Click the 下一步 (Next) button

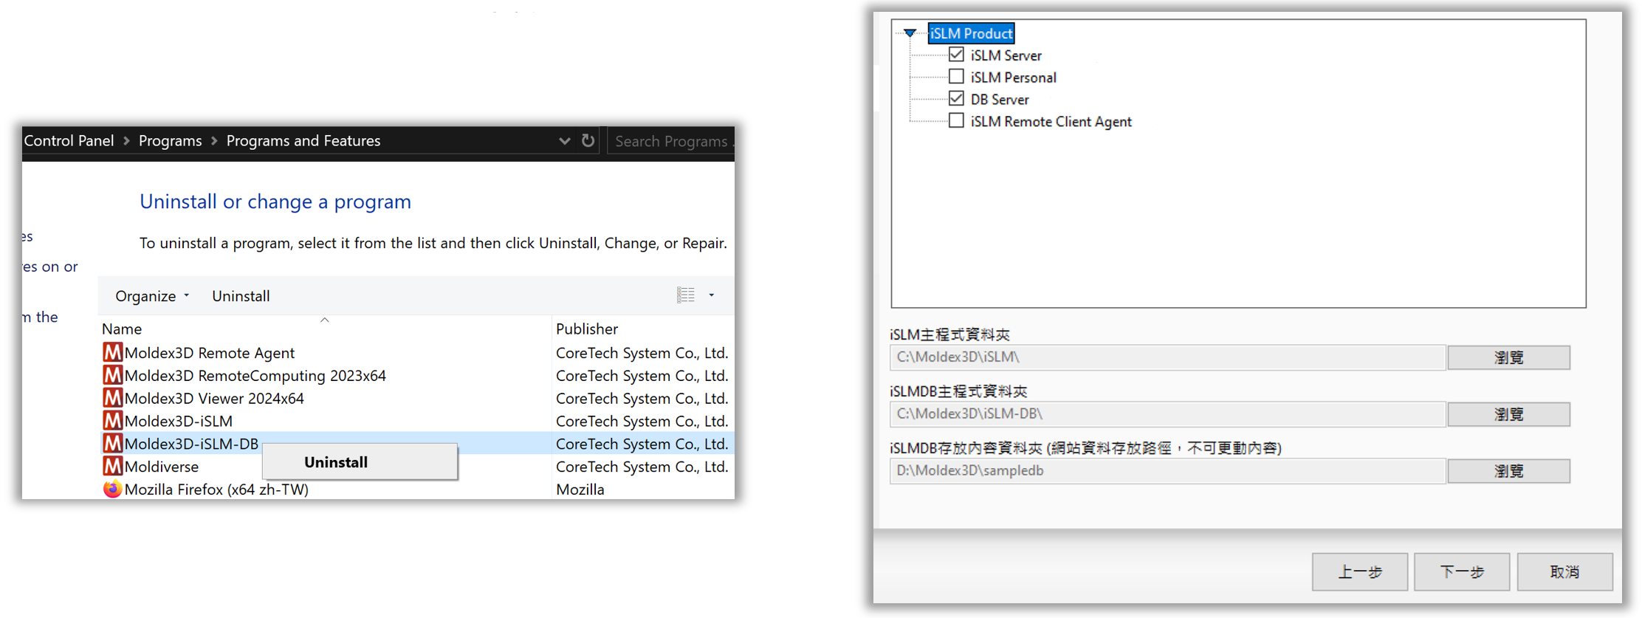coord(1461,571)
